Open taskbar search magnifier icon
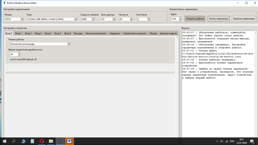 point(14,141)
